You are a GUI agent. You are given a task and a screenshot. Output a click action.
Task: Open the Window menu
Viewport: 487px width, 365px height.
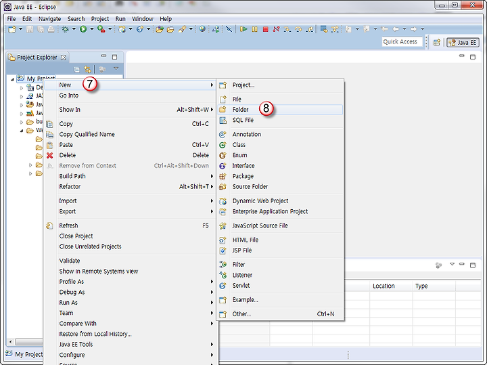(x=143, y=19)
